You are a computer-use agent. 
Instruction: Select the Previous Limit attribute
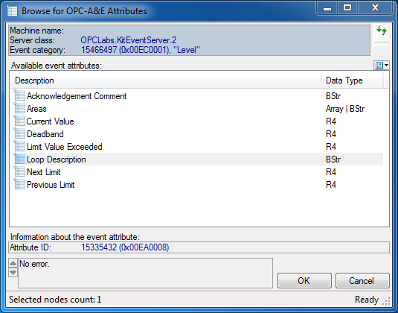point(51,185)
